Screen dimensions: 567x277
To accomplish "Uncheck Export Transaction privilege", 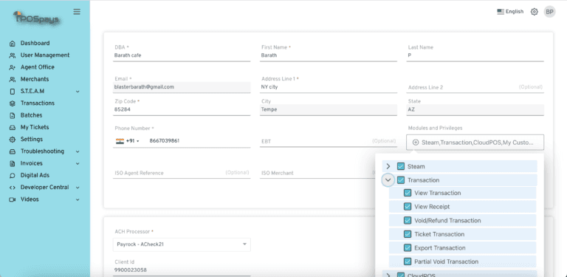I will coord(408,247).
